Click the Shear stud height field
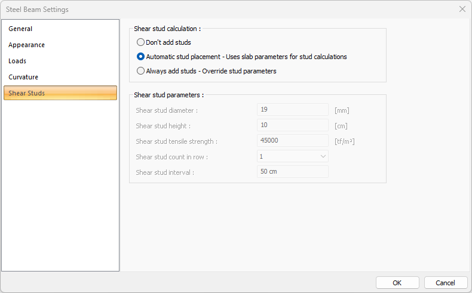472x293 pixels. [x=292, y=125]
